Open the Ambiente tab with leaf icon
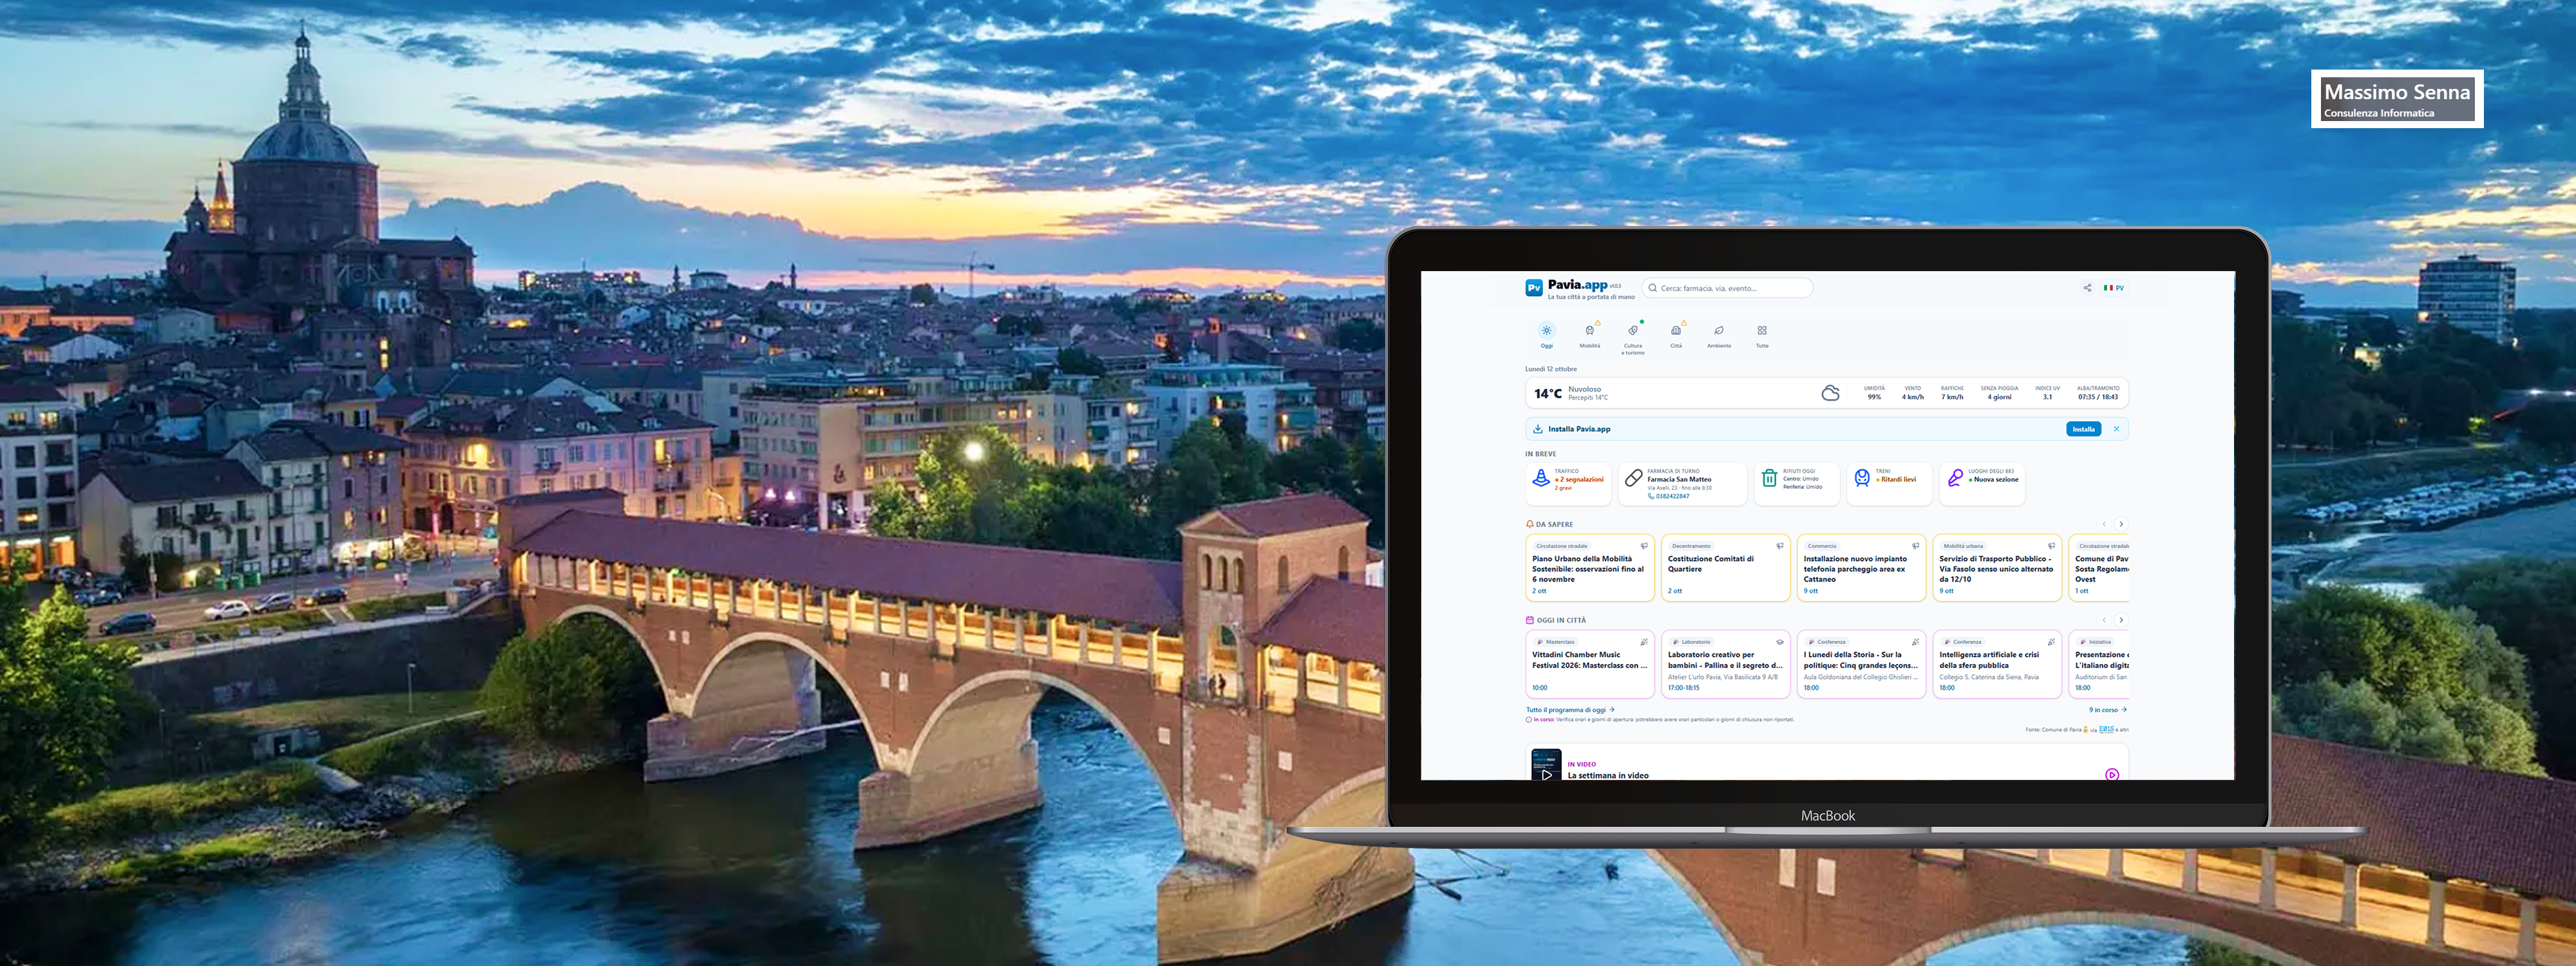The width and height of the screenshot is (2576, 966). (x=1719, y=336)
